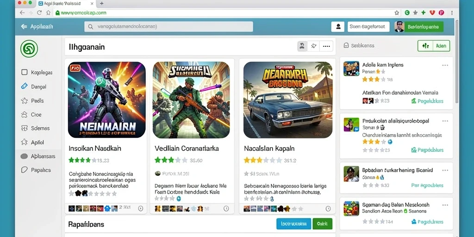Go back via Appilsaath arrow
This screenshot has width=474, height=237.
[24, 26]
